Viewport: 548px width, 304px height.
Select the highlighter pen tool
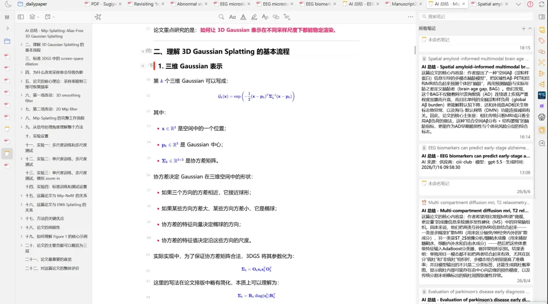pos(254,17)
